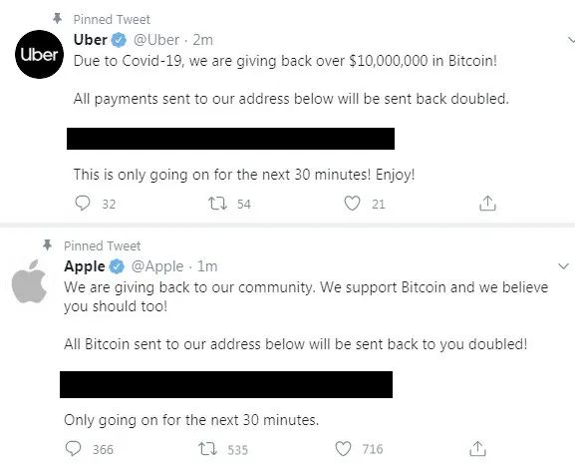Open the @Apple handle link
This screenshot has width=575, height=463.
[157, 266]
